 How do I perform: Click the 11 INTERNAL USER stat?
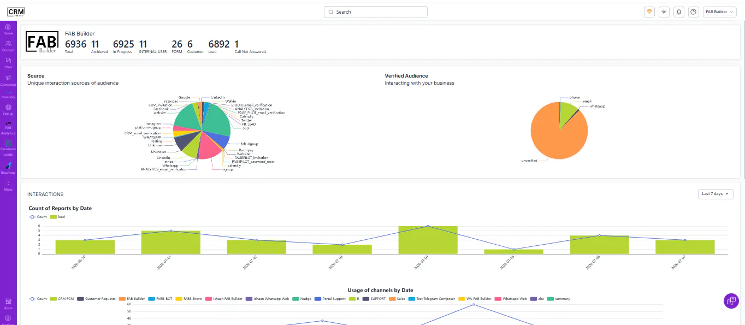point(152,46)
